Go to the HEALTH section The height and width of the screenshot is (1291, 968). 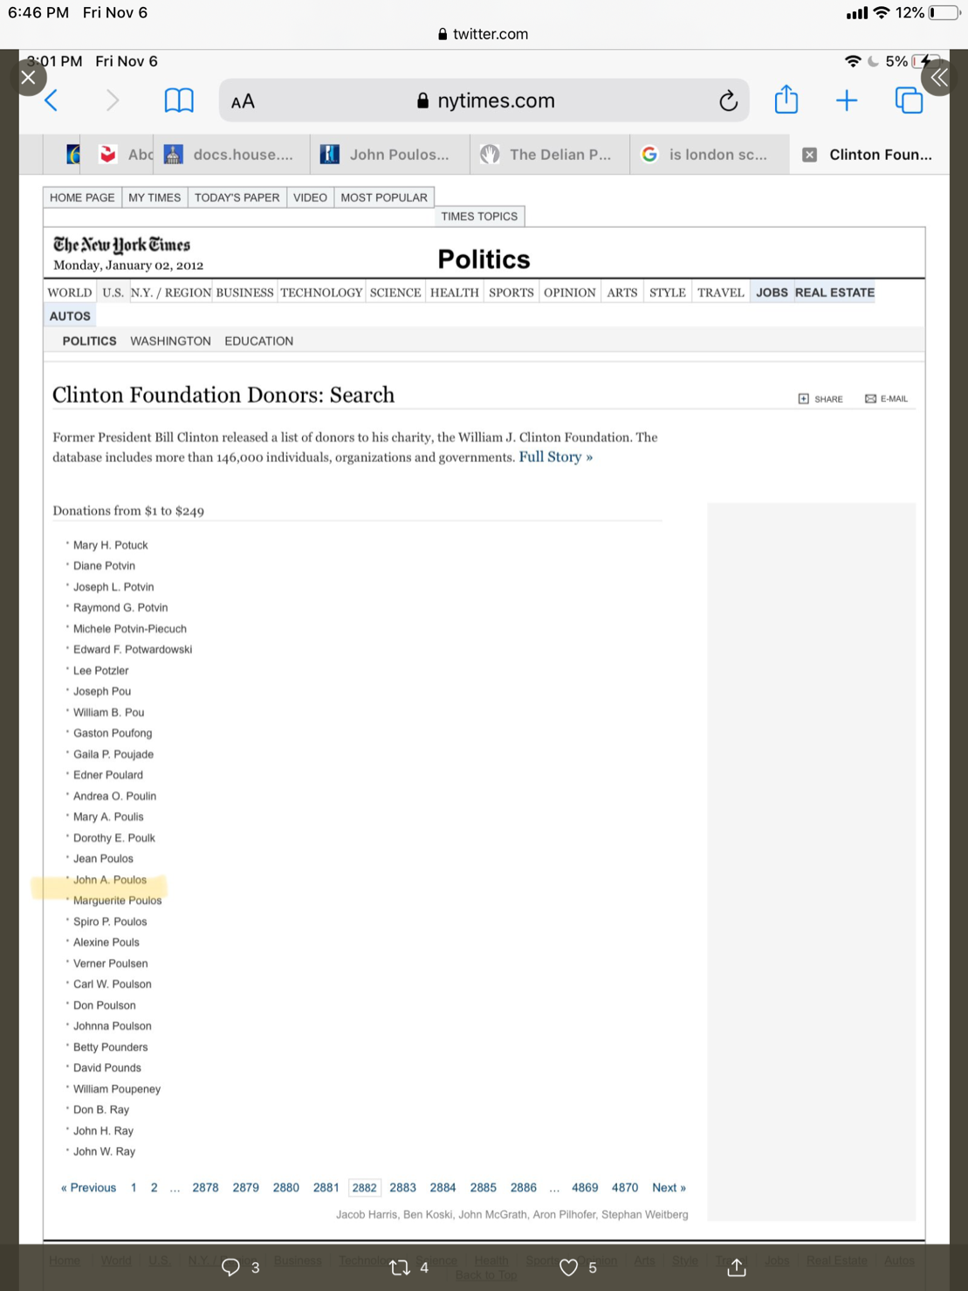(x=455, y=293)
